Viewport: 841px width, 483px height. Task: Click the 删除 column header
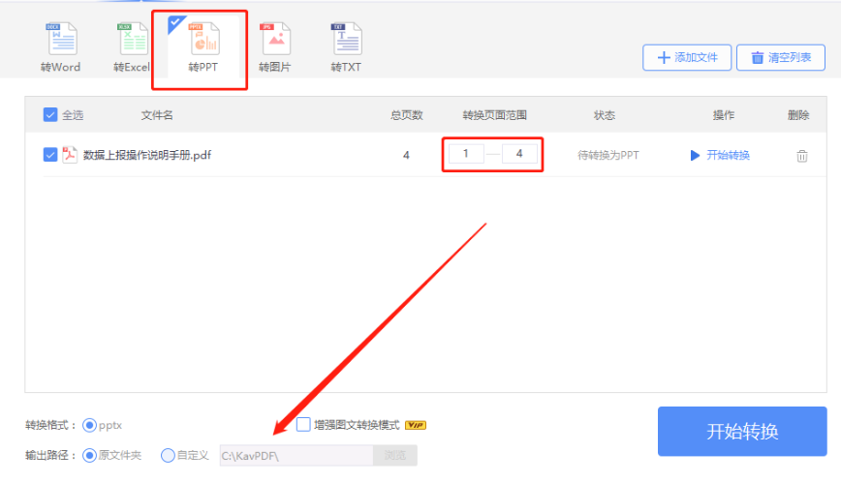pyautogui.click(x=798, y=115)
